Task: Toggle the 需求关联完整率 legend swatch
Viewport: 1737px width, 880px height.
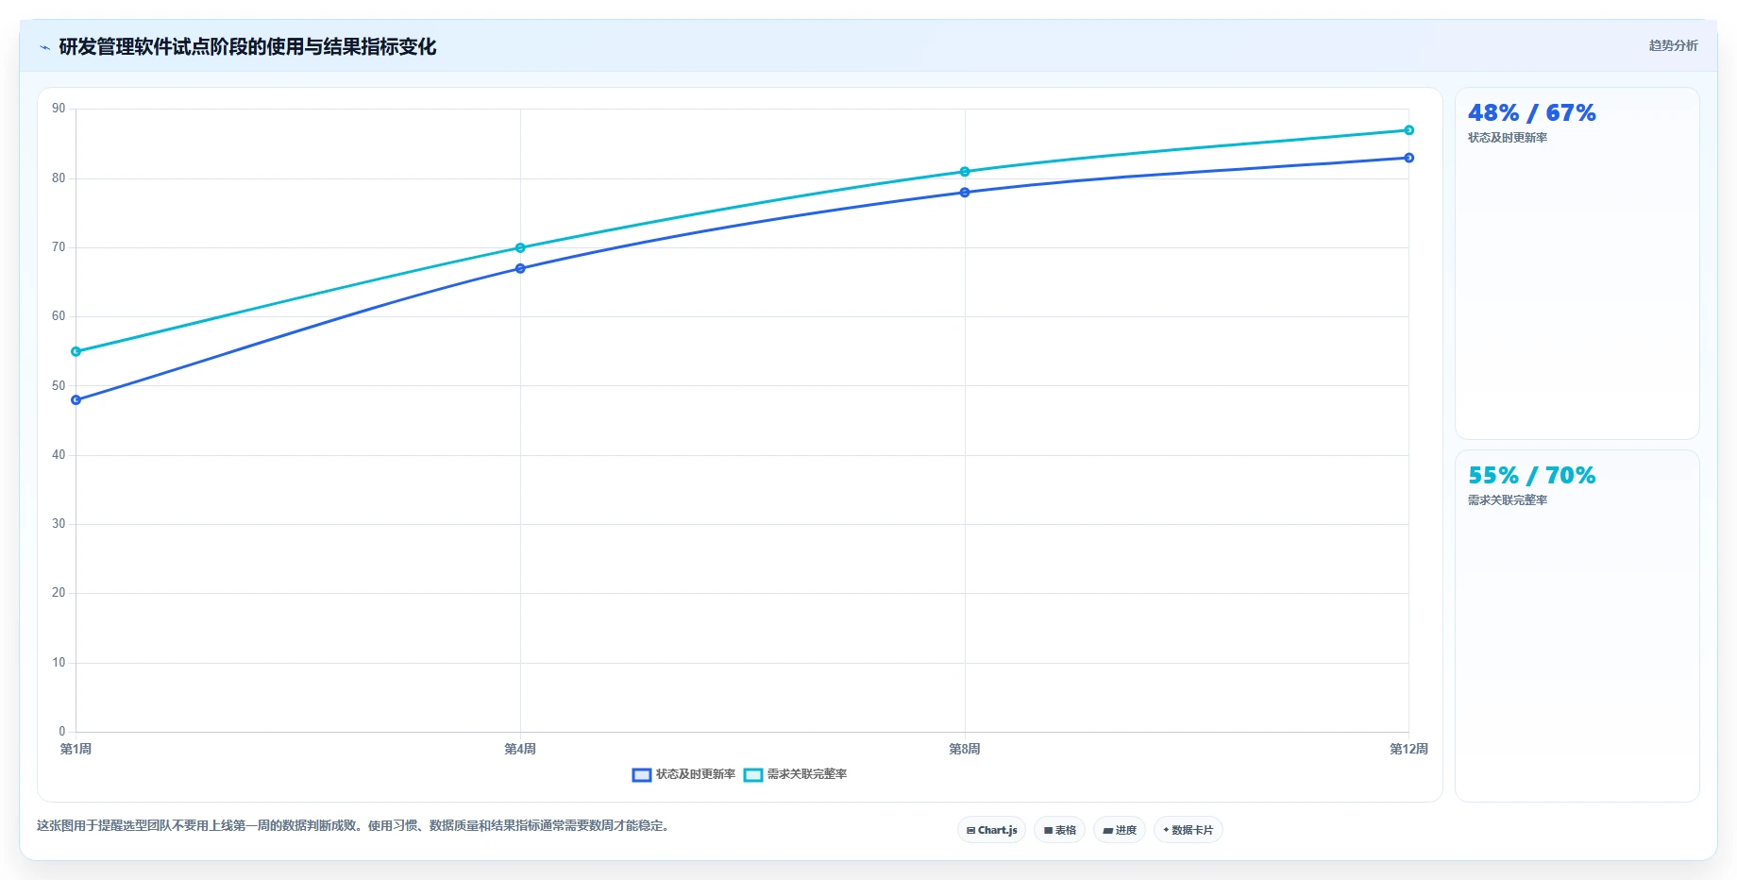Action: click(753, 775)
